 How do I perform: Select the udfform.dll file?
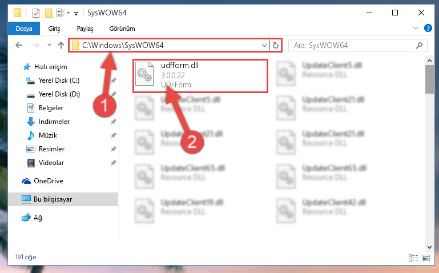pos(200,75)
